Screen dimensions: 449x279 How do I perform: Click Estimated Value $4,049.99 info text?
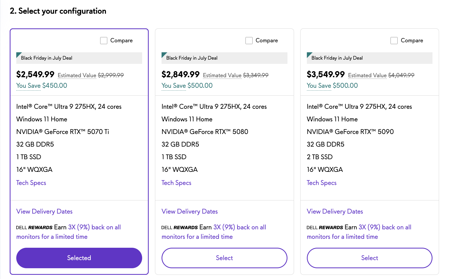pyautogui.click(x=367, y=75)
